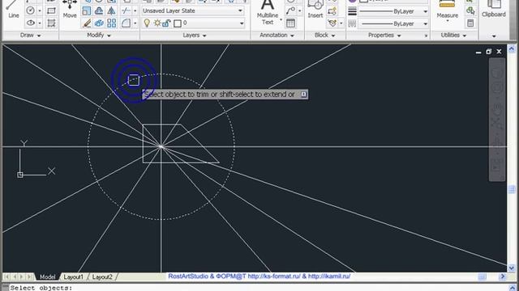The width and height of the screenshot is (519, 291).
Task: Switch to the Layout2 tab
Action: pyautogui.click(x=102, y=276)
